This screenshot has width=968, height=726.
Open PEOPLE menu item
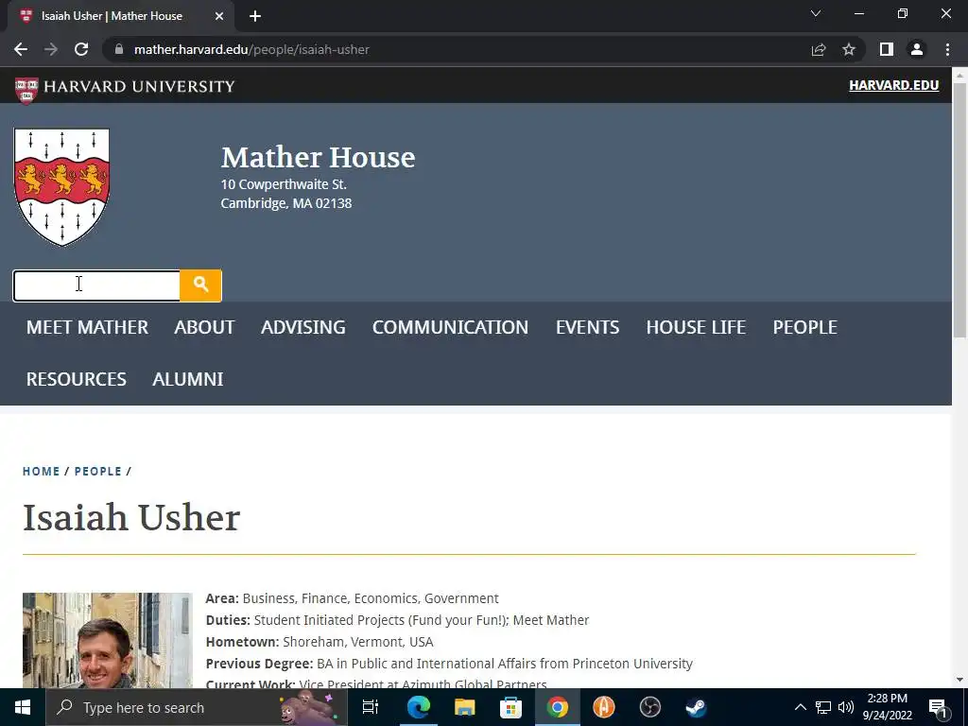pos(805,327)
